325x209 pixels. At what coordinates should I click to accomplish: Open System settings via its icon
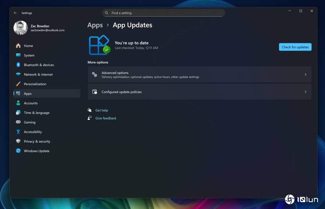pyautogui.click(x=18, y=55)
